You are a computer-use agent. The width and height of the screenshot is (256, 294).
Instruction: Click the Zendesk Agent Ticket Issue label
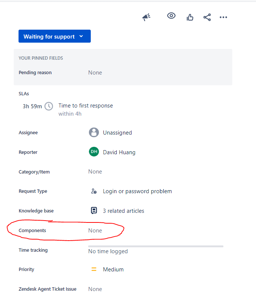(47, 289)
